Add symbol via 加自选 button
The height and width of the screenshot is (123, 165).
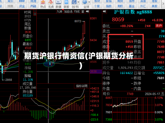click(x=68, y=11)
